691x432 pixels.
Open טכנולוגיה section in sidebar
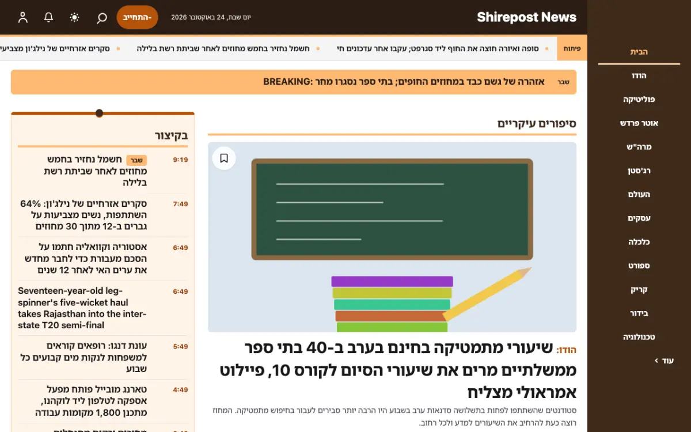pyautogui.click(x=639, y=338)
